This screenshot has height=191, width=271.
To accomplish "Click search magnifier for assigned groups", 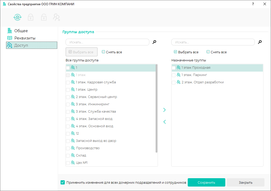I will (260, 42).
